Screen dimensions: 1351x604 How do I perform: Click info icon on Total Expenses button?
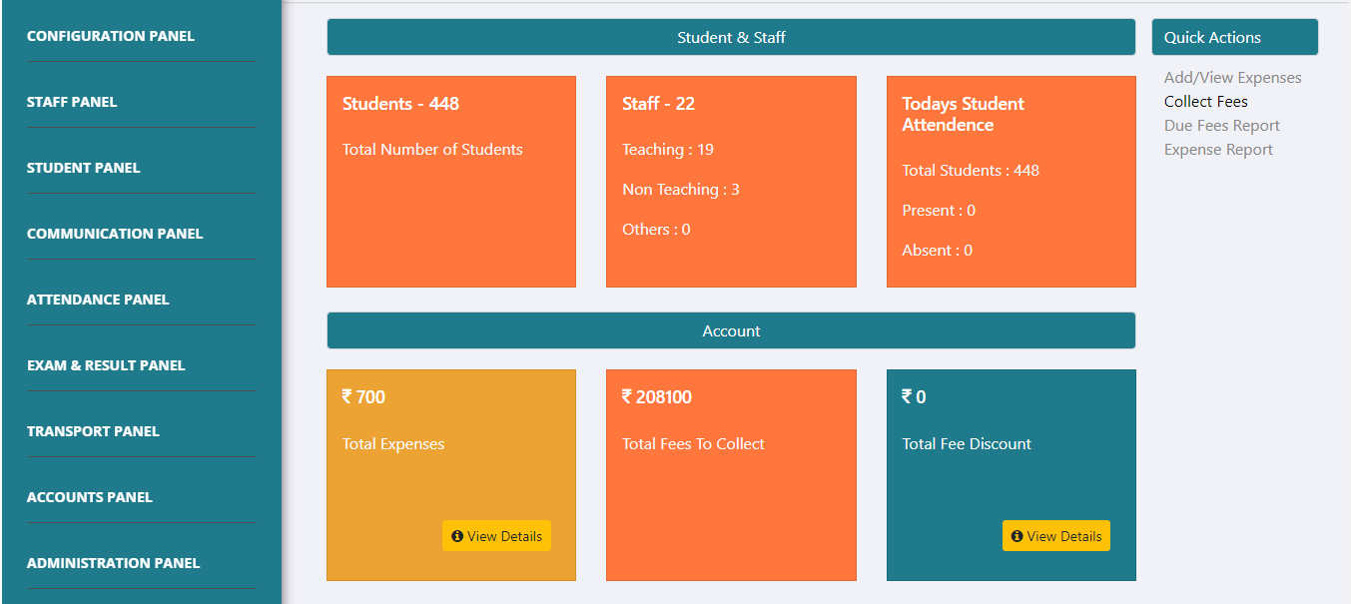click(x=457, y=536)
